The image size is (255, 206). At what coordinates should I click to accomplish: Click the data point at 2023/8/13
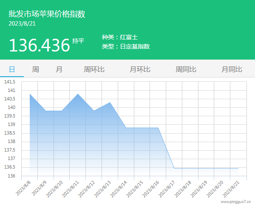click(x=110, y=102)
